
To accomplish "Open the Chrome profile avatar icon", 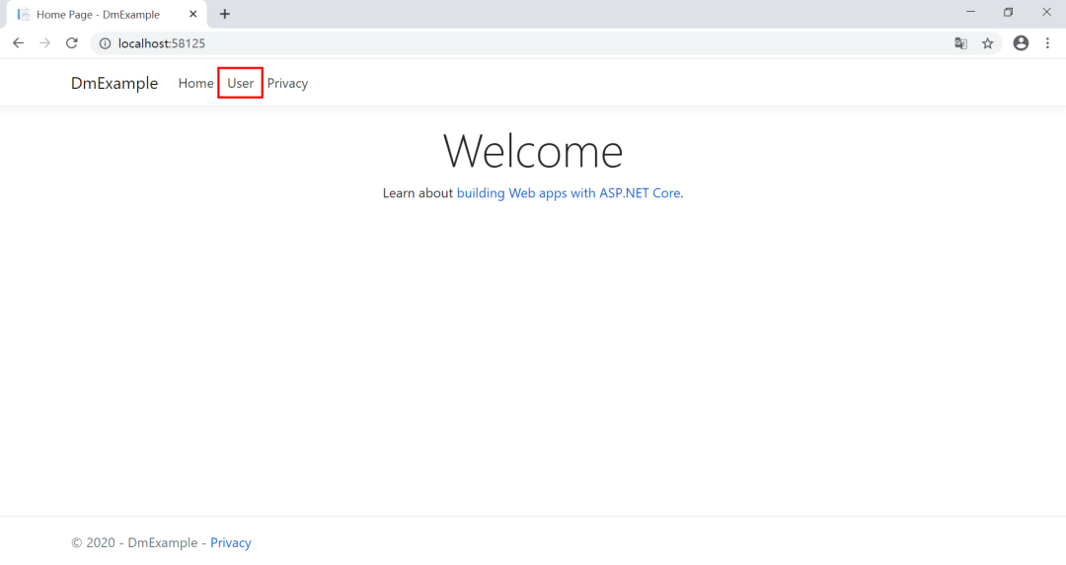I will pos(1021,42).
